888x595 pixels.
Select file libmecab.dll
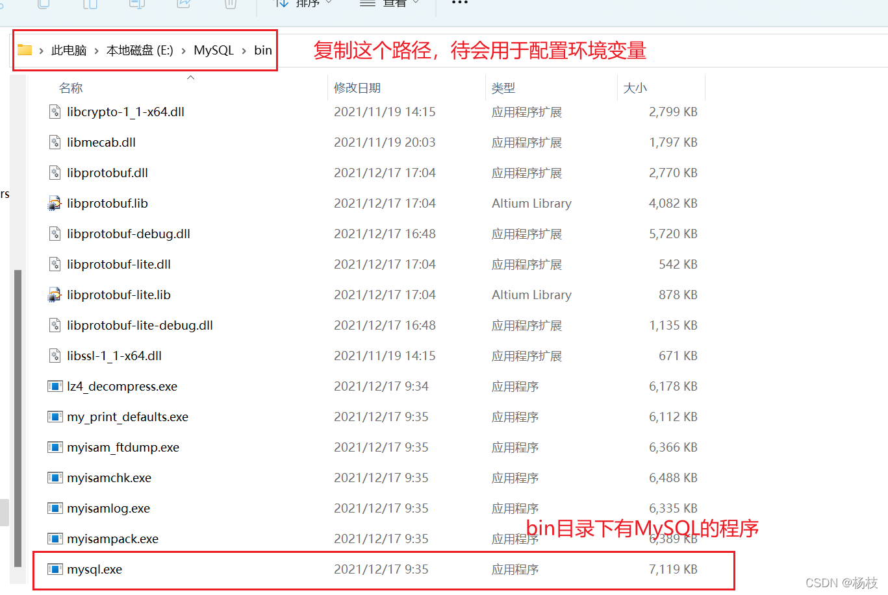(101, 143)
